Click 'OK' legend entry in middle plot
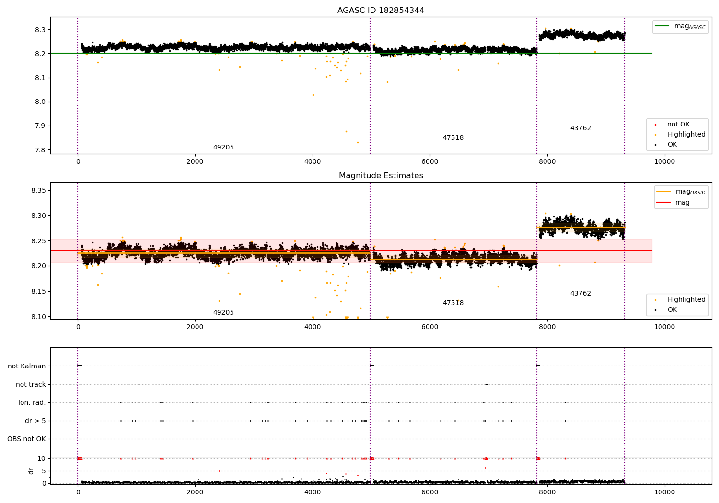The width and height of the screenshot is (719, 503). click(666, 310)
